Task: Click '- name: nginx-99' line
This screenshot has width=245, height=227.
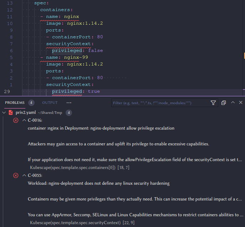Action: [x=64, y=57]
